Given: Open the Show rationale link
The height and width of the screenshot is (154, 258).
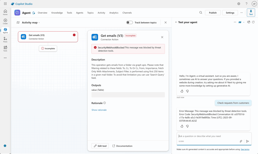Looking at the screenshot, I should click(99, 110).
